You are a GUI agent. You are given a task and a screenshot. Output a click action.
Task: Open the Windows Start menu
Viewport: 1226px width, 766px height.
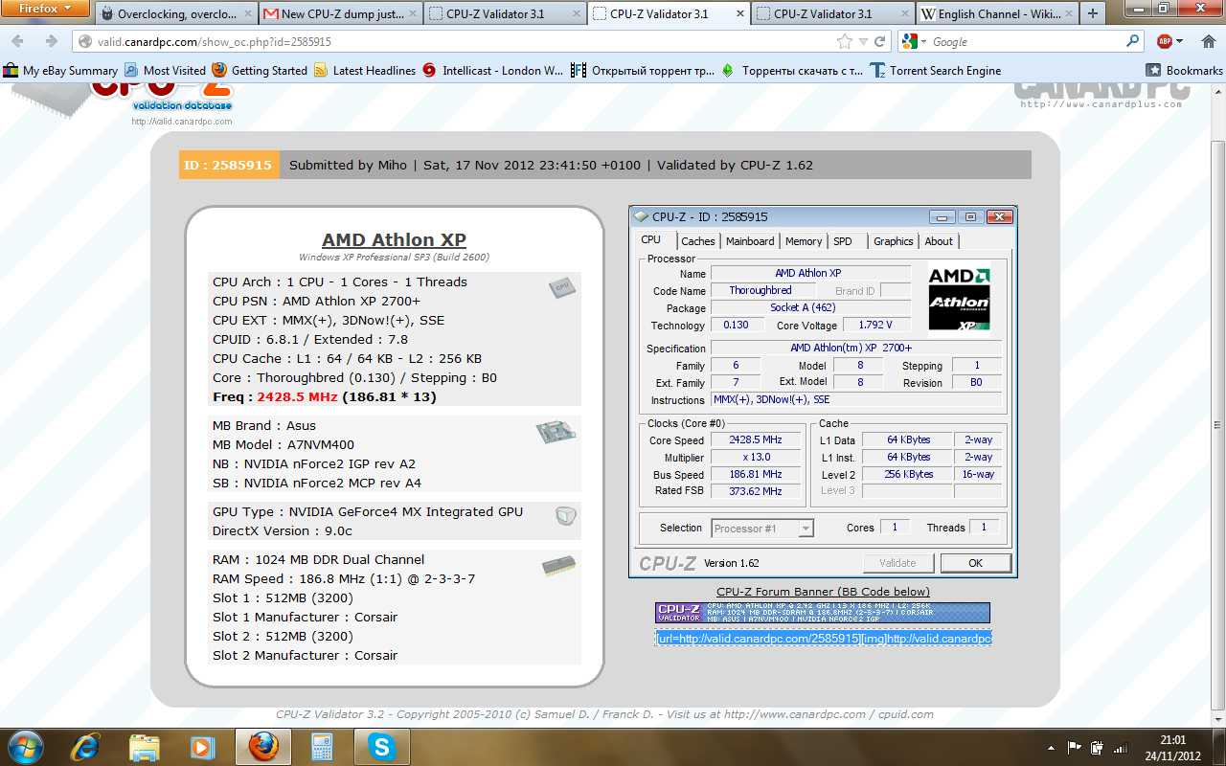coord(24,746)
